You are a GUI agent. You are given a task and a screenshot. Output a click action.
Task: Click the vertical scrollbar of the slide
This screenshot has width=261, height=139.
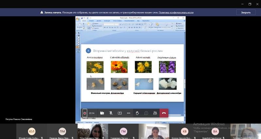coord(184,81)
